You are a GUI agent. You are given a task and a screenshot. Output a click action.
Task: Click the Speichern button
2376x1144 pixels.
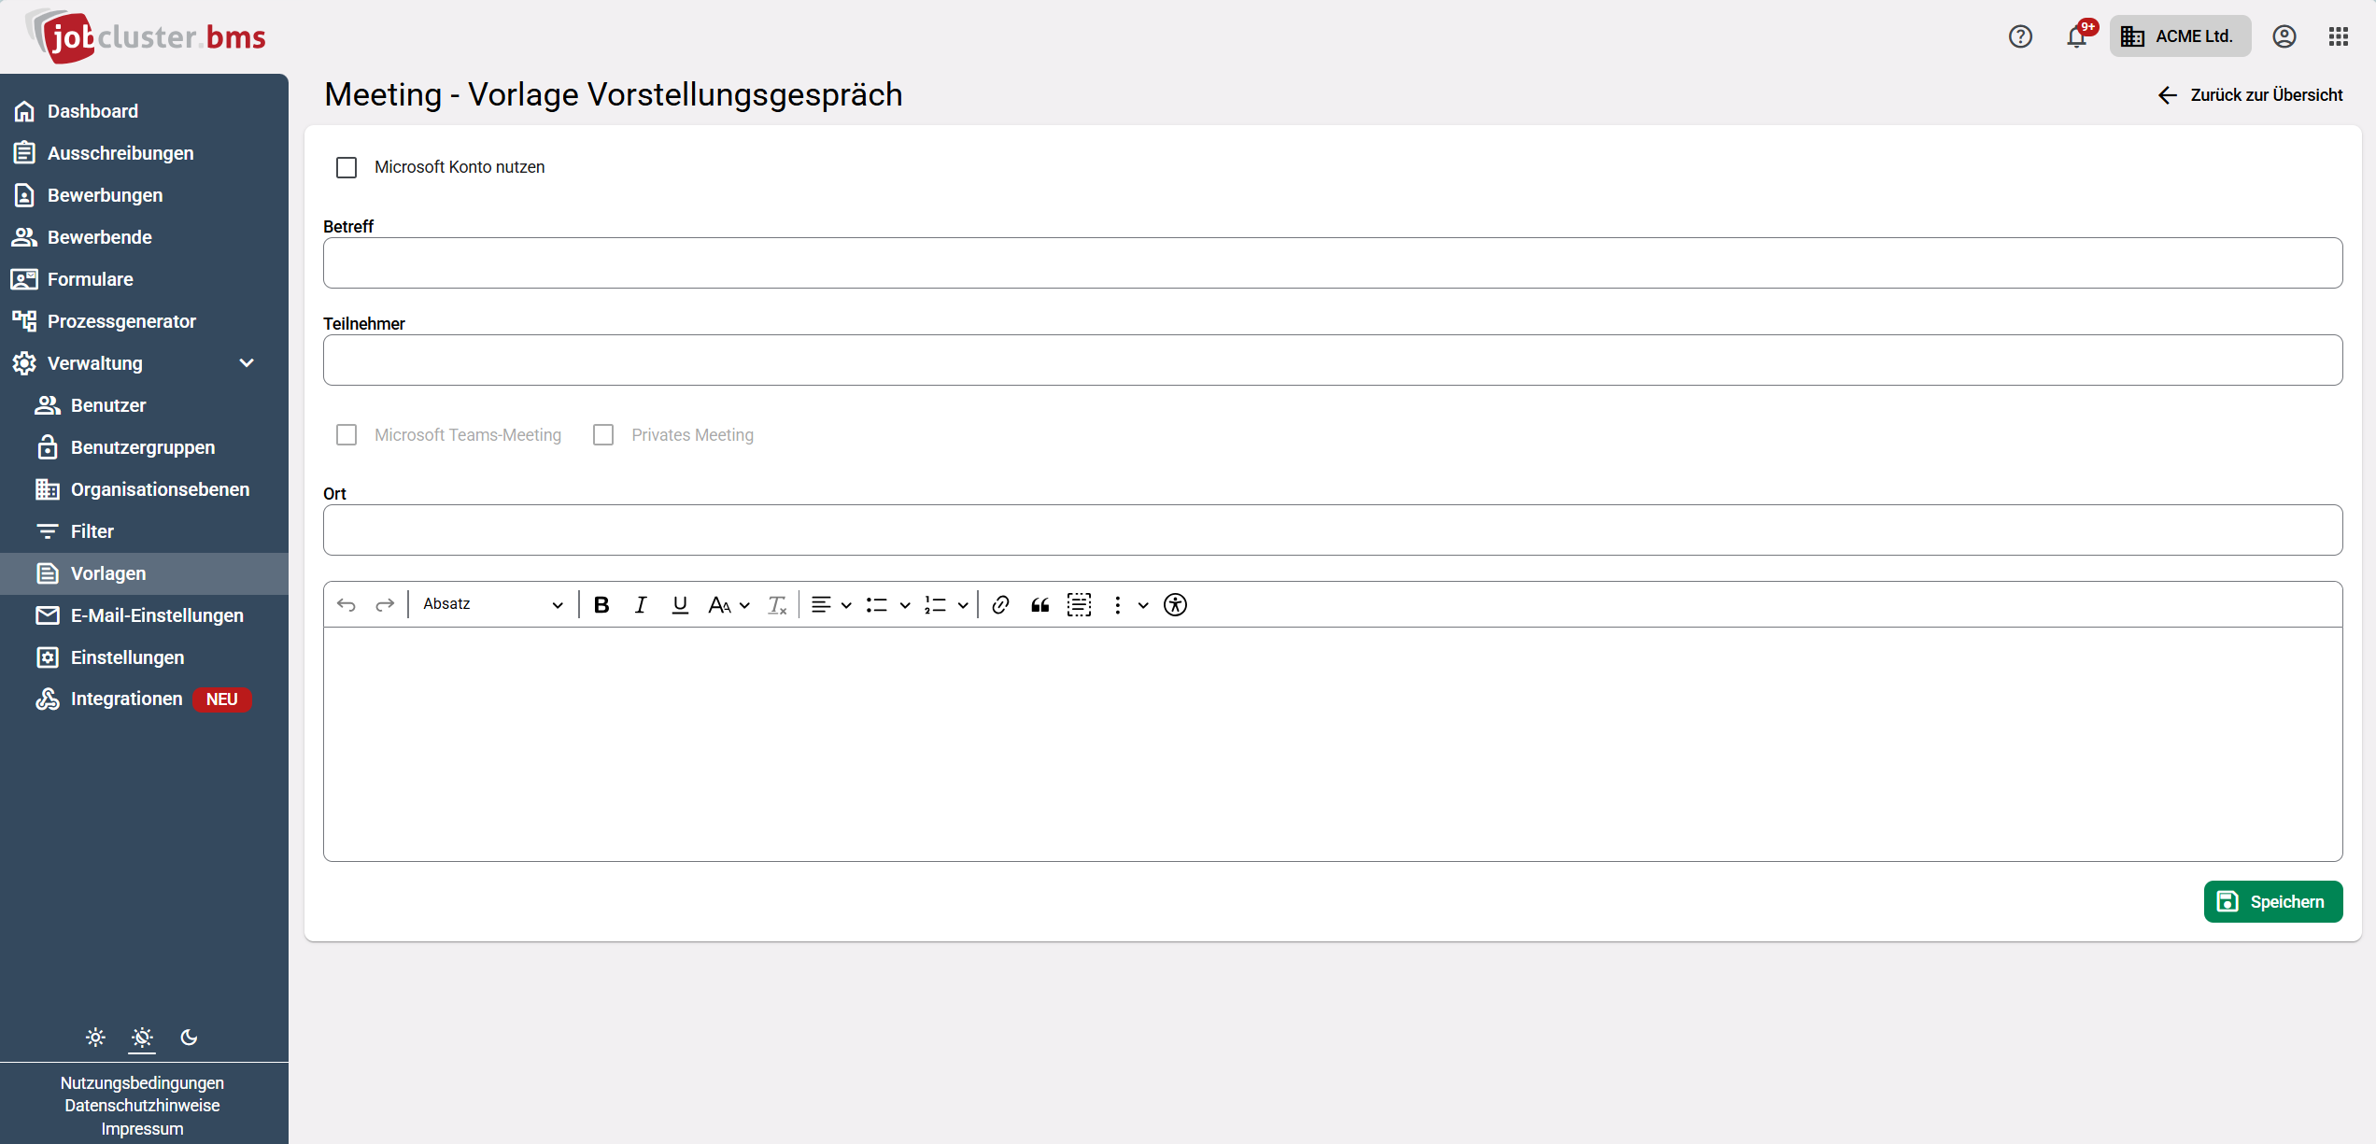pyautogui.click(x=2273, y=901)
